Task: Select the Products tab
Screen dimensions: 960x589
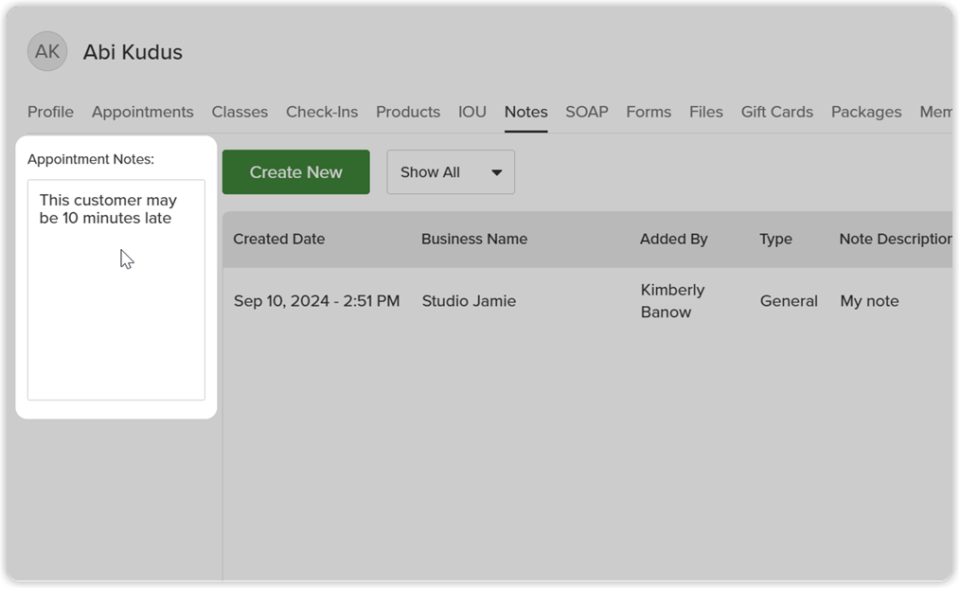Action: pyautogui.click(x=408, y=112)
